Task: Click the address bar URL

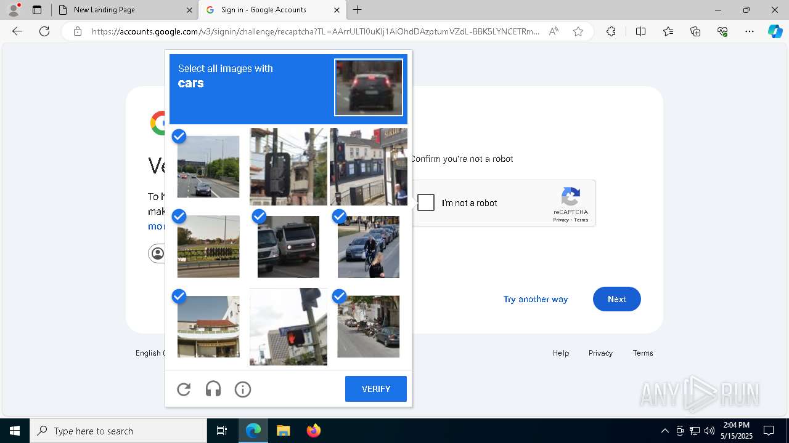Action: tap(316, 31)
